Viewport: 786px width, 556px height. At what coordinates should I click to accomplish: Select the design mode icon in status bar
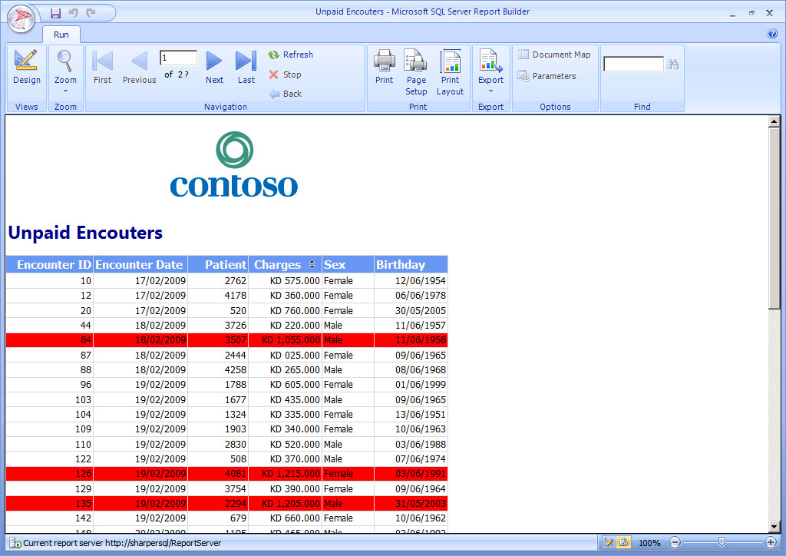[x=609, y=542]
